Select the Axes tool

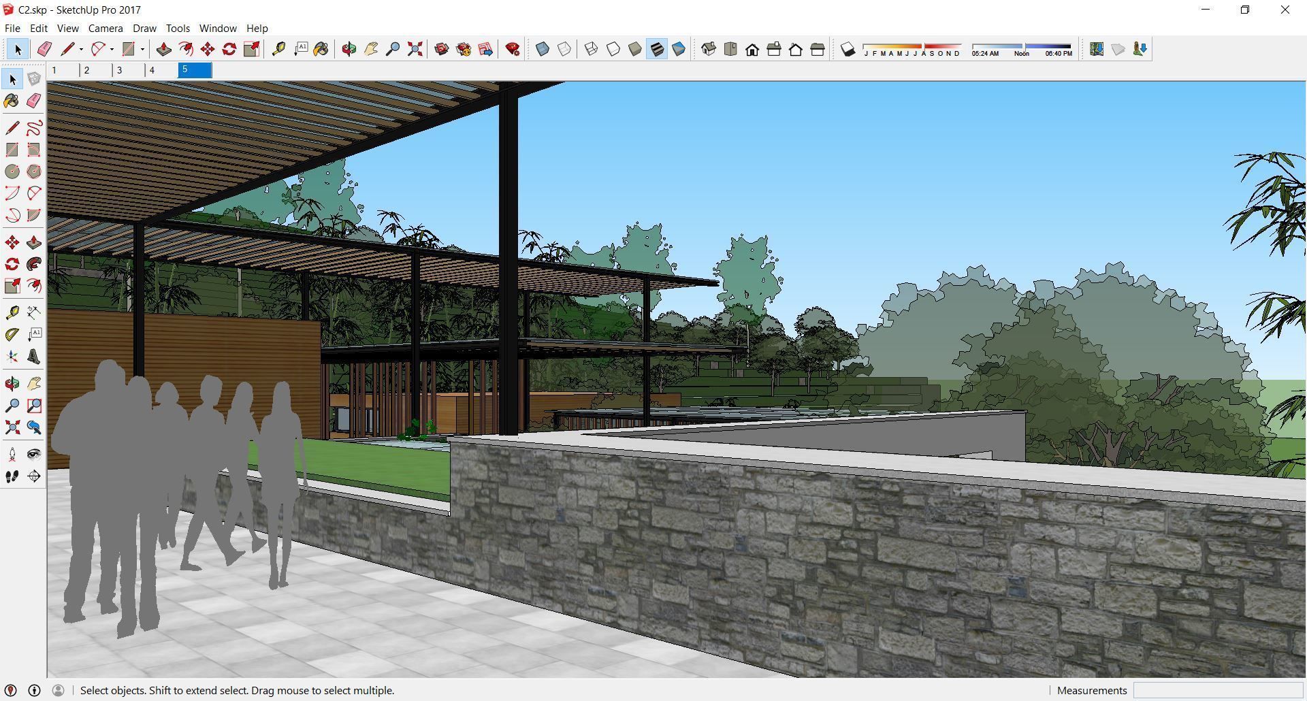tap(12, 357)
